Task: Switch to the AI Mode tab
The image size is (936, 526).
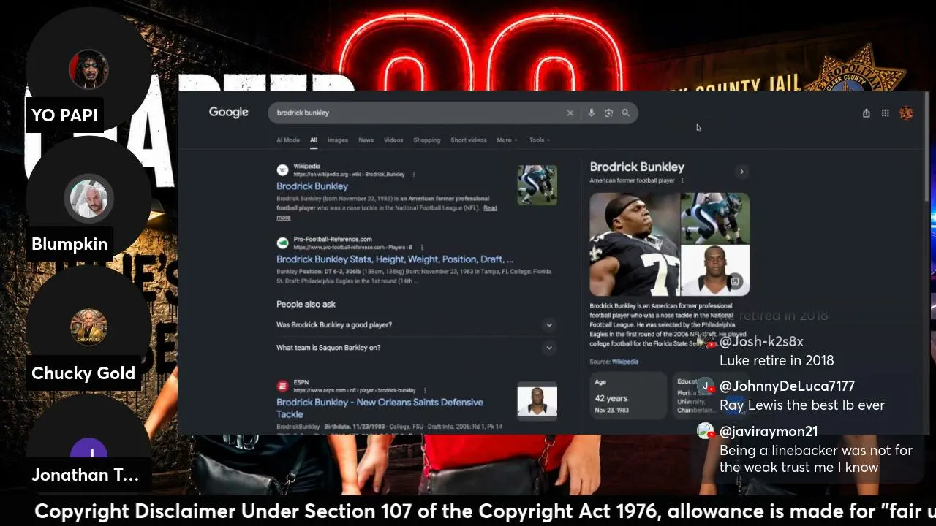Action: click(x=288, y=140)
